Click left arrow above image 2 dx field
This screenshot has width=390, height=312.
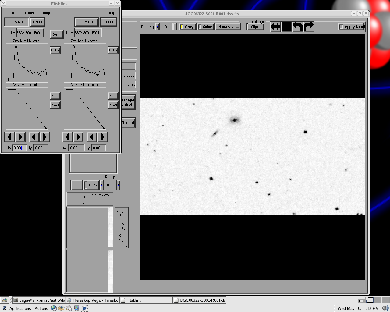[67, 137]
